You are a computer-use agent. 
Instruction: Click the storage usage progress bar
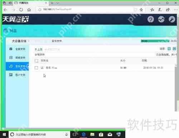point(155,41)
